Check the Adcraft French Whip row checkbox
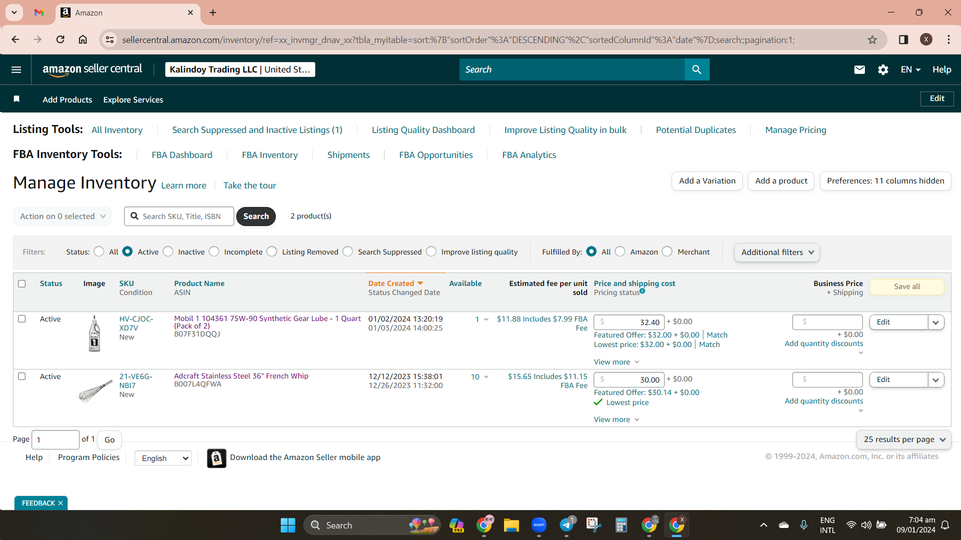961x540 pixels. tap(22, 376)
